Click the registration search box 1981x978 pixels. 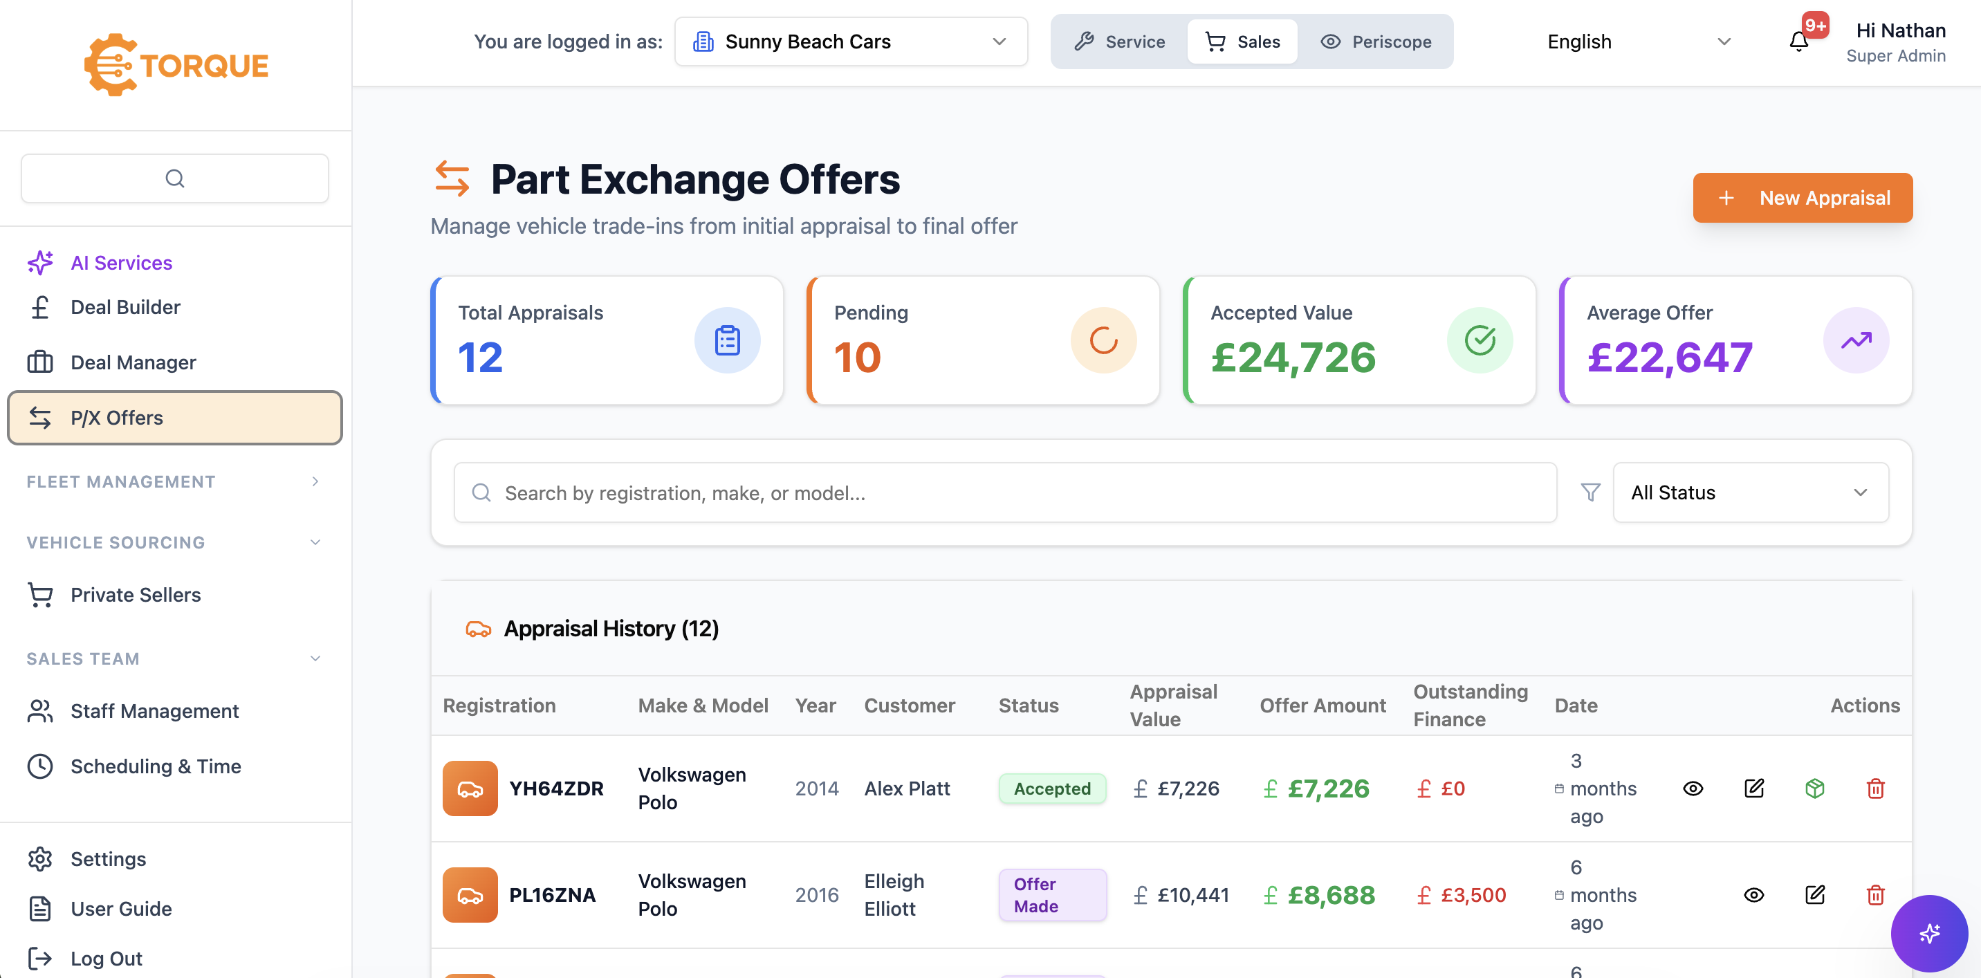coord(1005,493)
